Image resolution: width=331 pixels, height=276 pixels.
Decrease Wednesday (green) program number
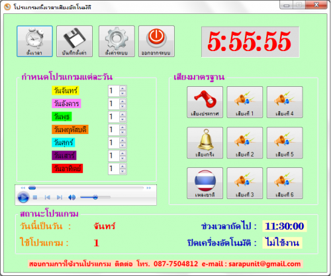pos(122,119)
